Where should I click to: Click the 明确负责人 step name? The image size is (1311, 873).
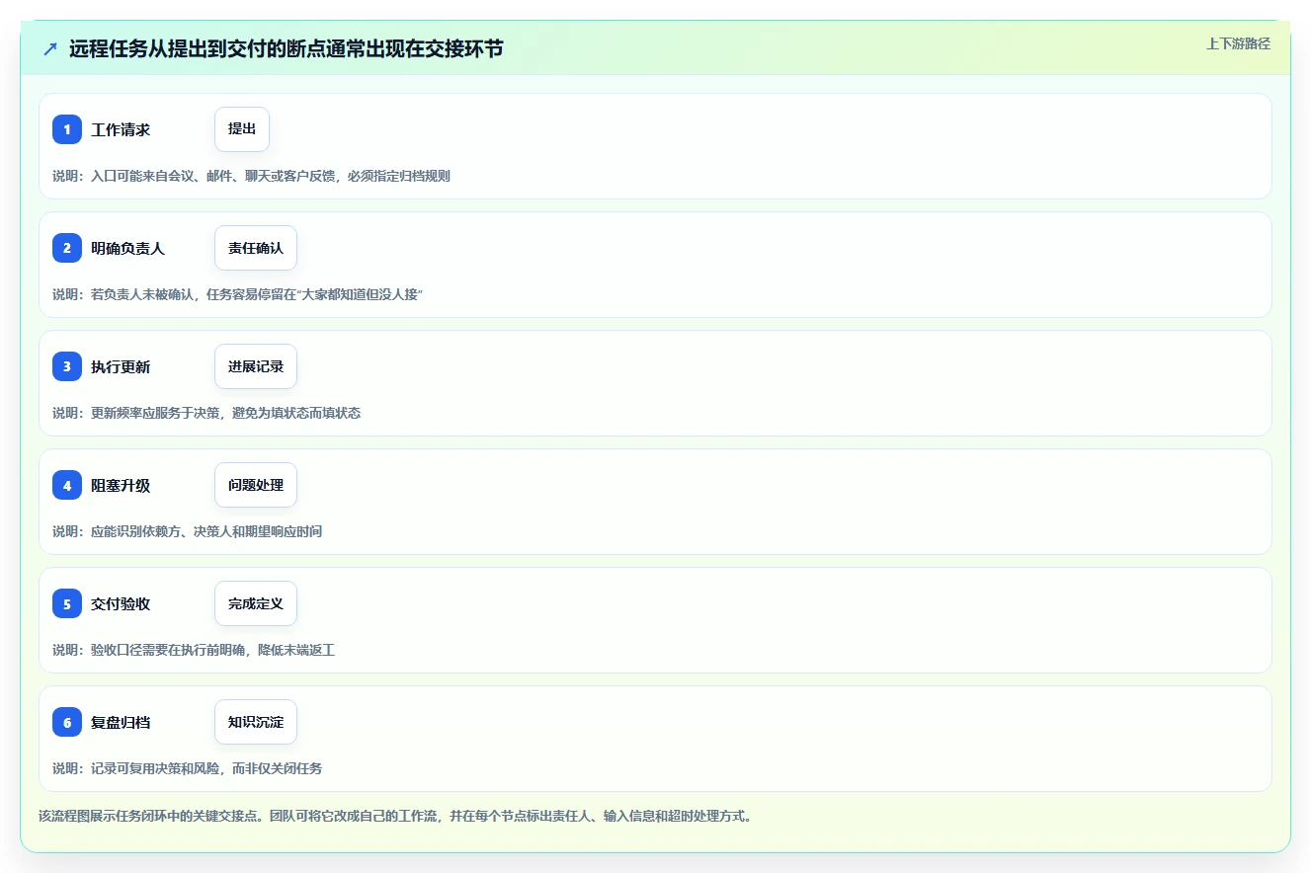click(128, 248)
